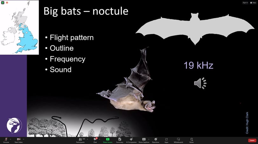Expand the Chat options arrow
This screenshot has height=144, width=258.
pos(99,139)
